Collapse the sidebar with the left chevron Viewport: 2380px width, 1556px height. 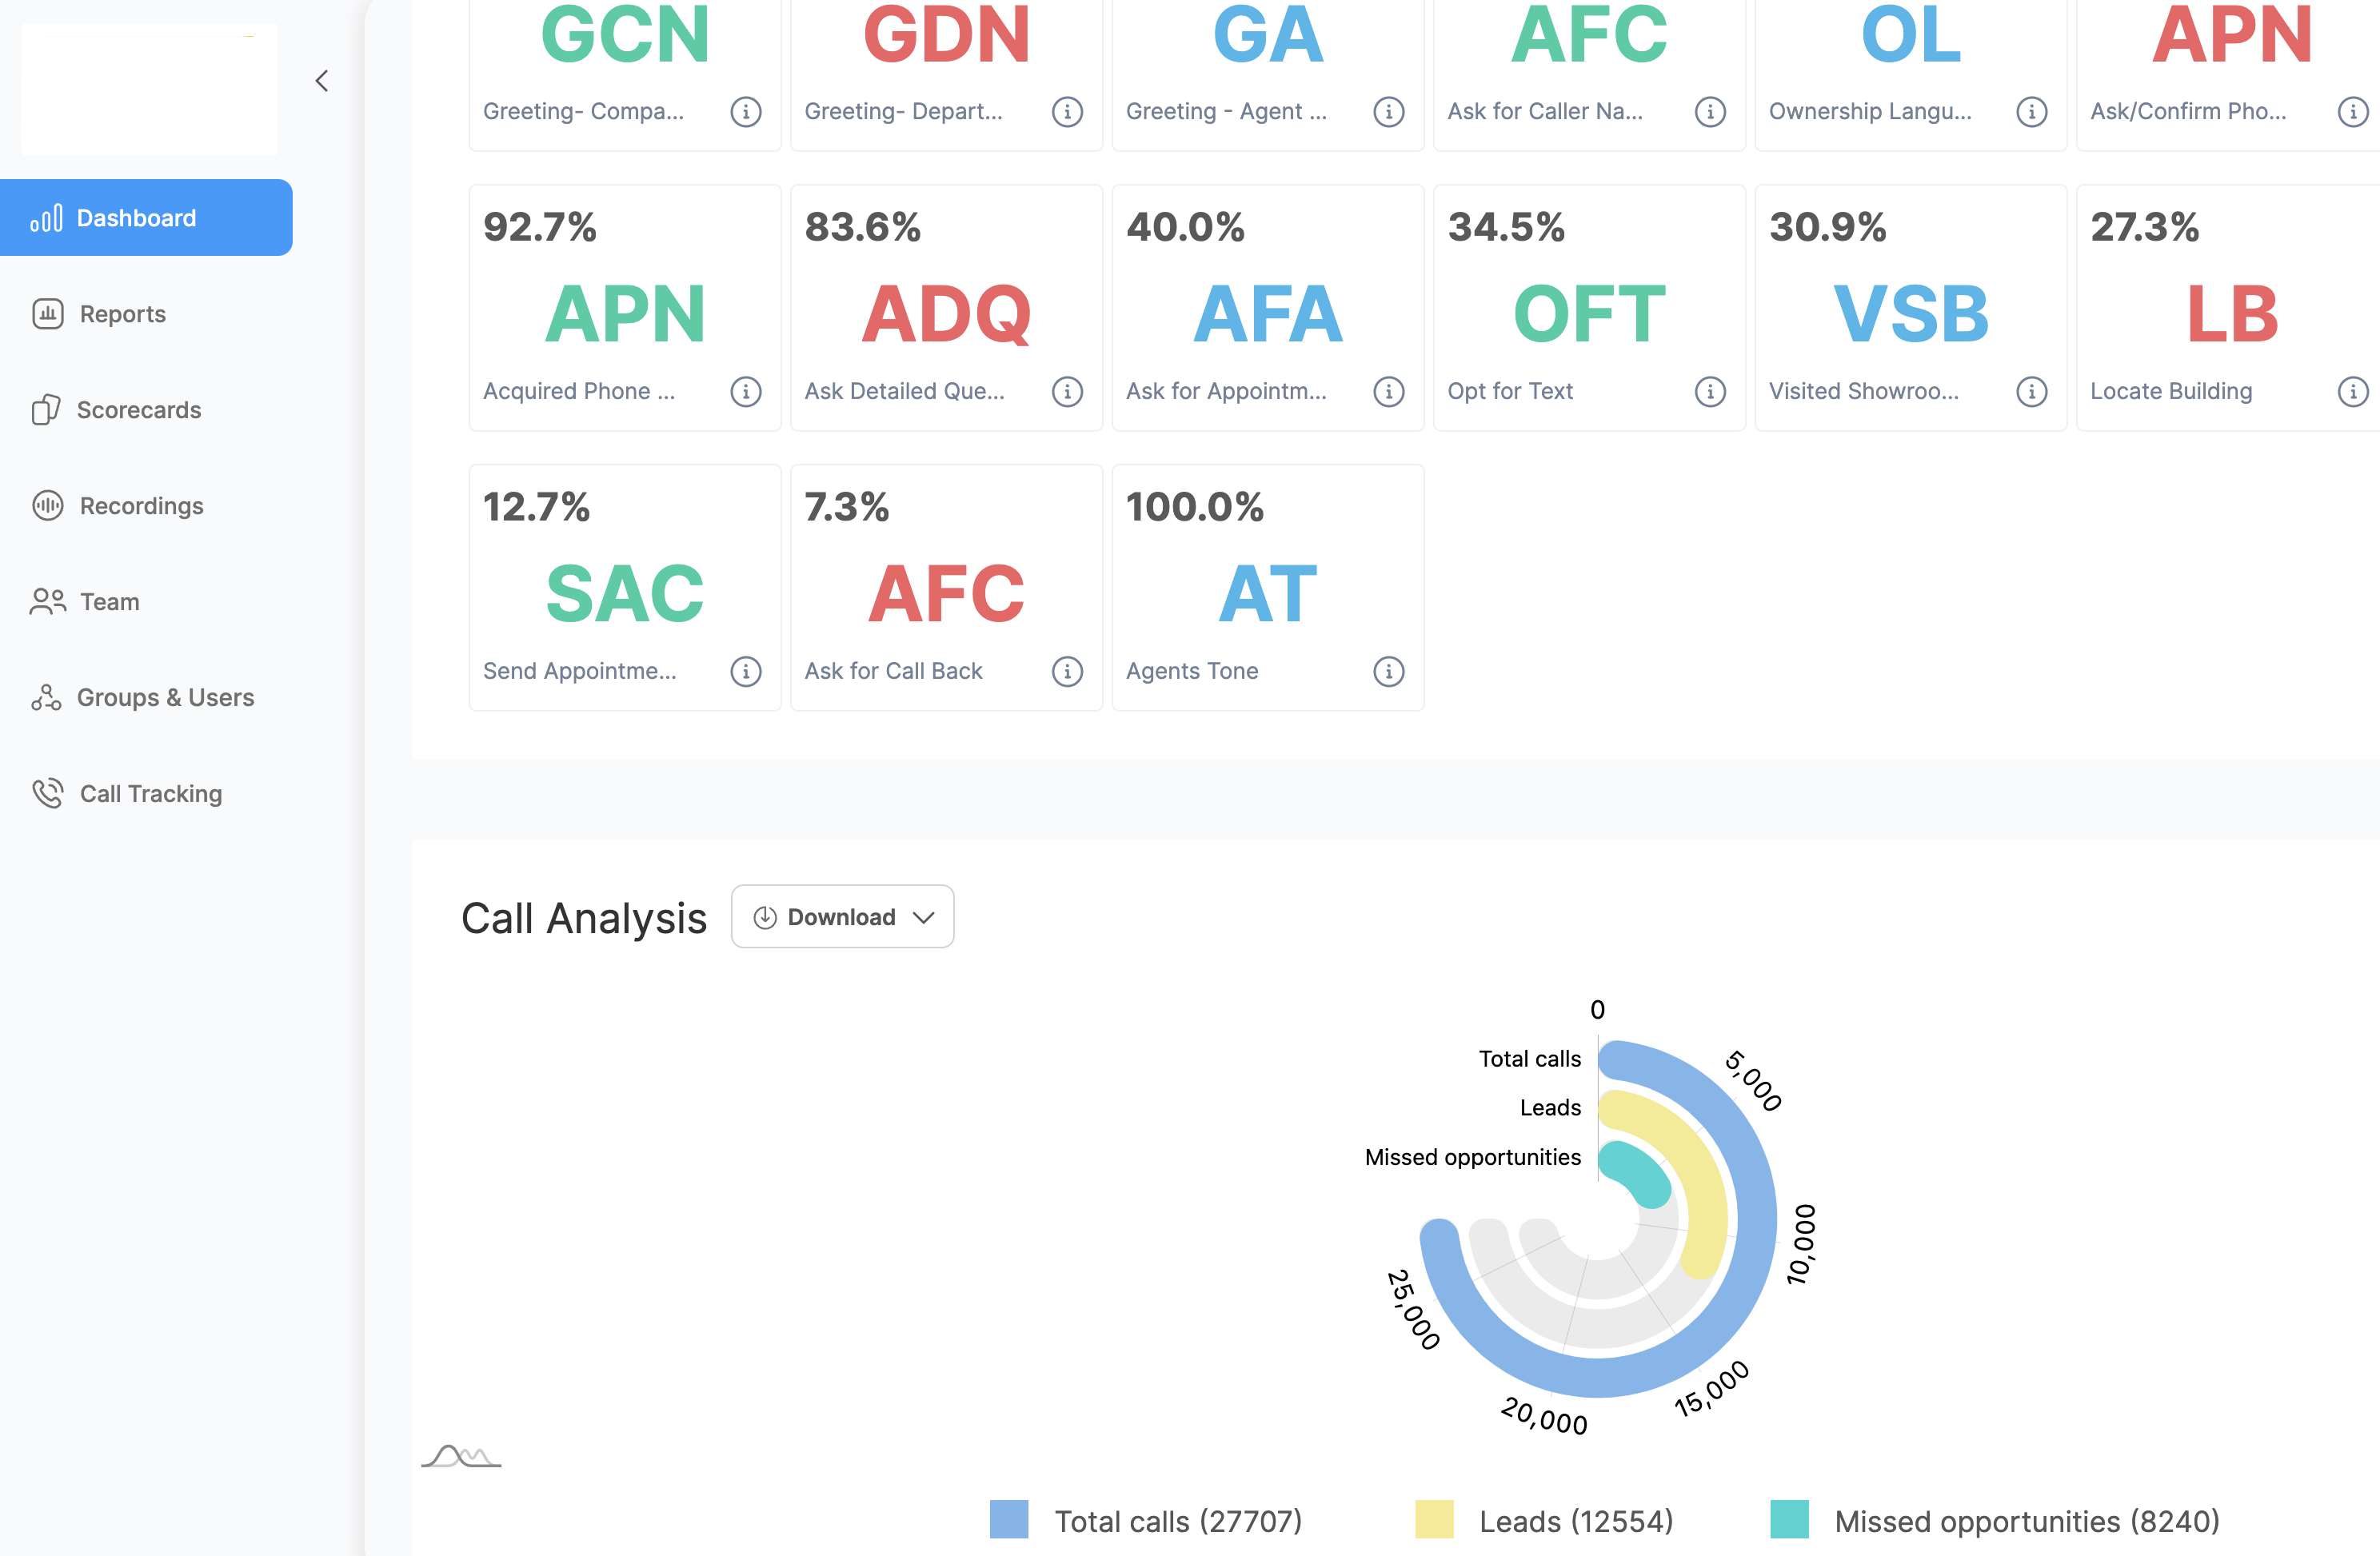[x=322, y=81]
